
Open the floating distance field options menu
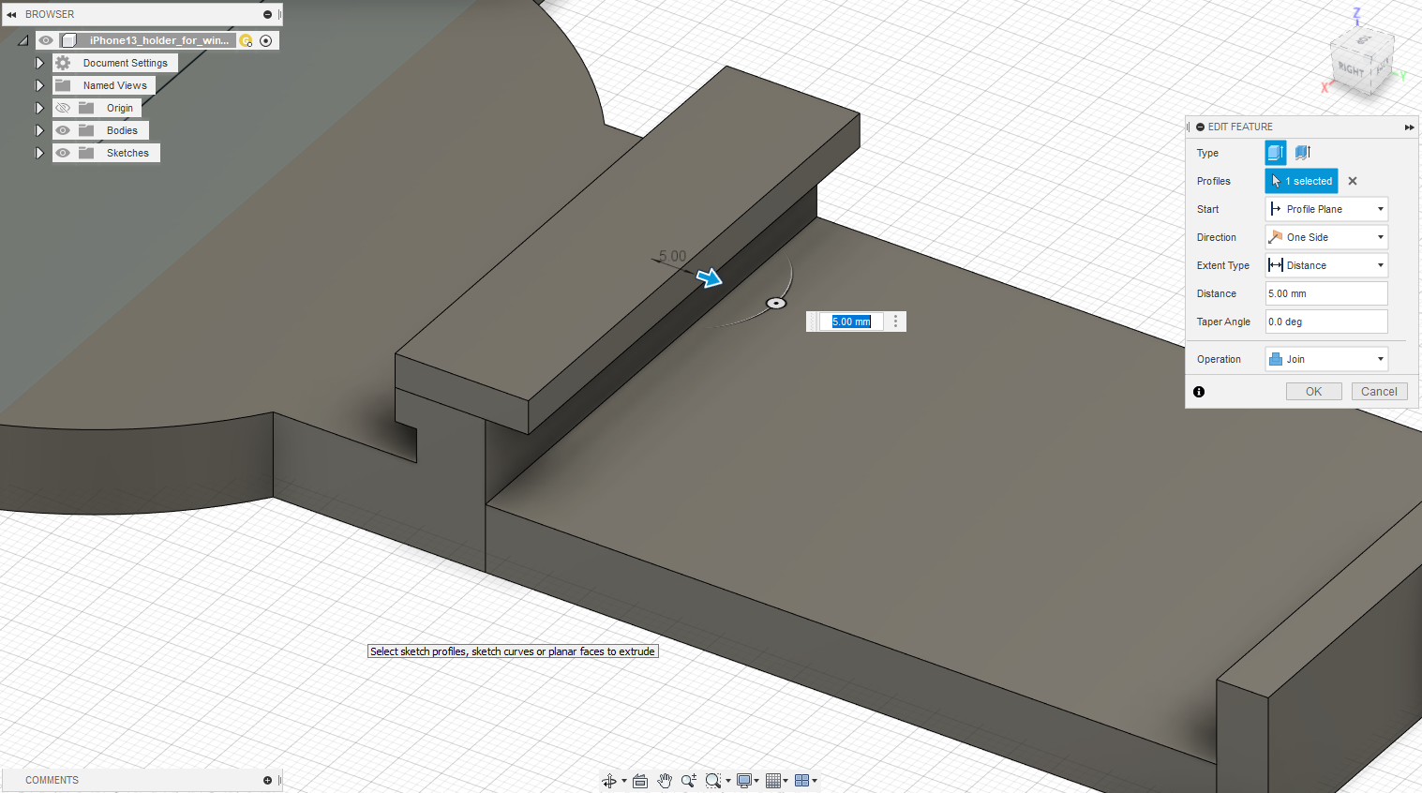click(x=896, y=322)
